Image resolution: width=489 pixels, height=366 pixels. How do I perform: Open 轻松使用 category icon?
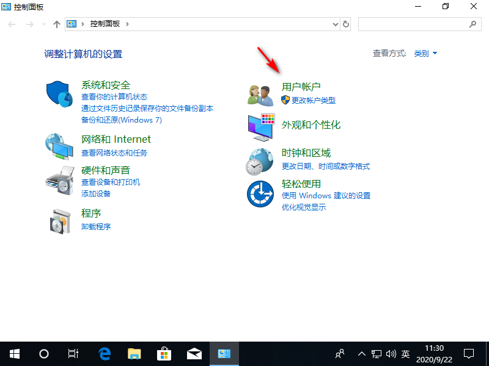pos(260,194)
